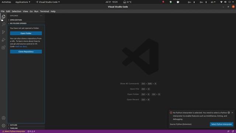Open the chat tray icon in top bar
Viewport: 236px width, 133px height.
click(x=178, y=2)
